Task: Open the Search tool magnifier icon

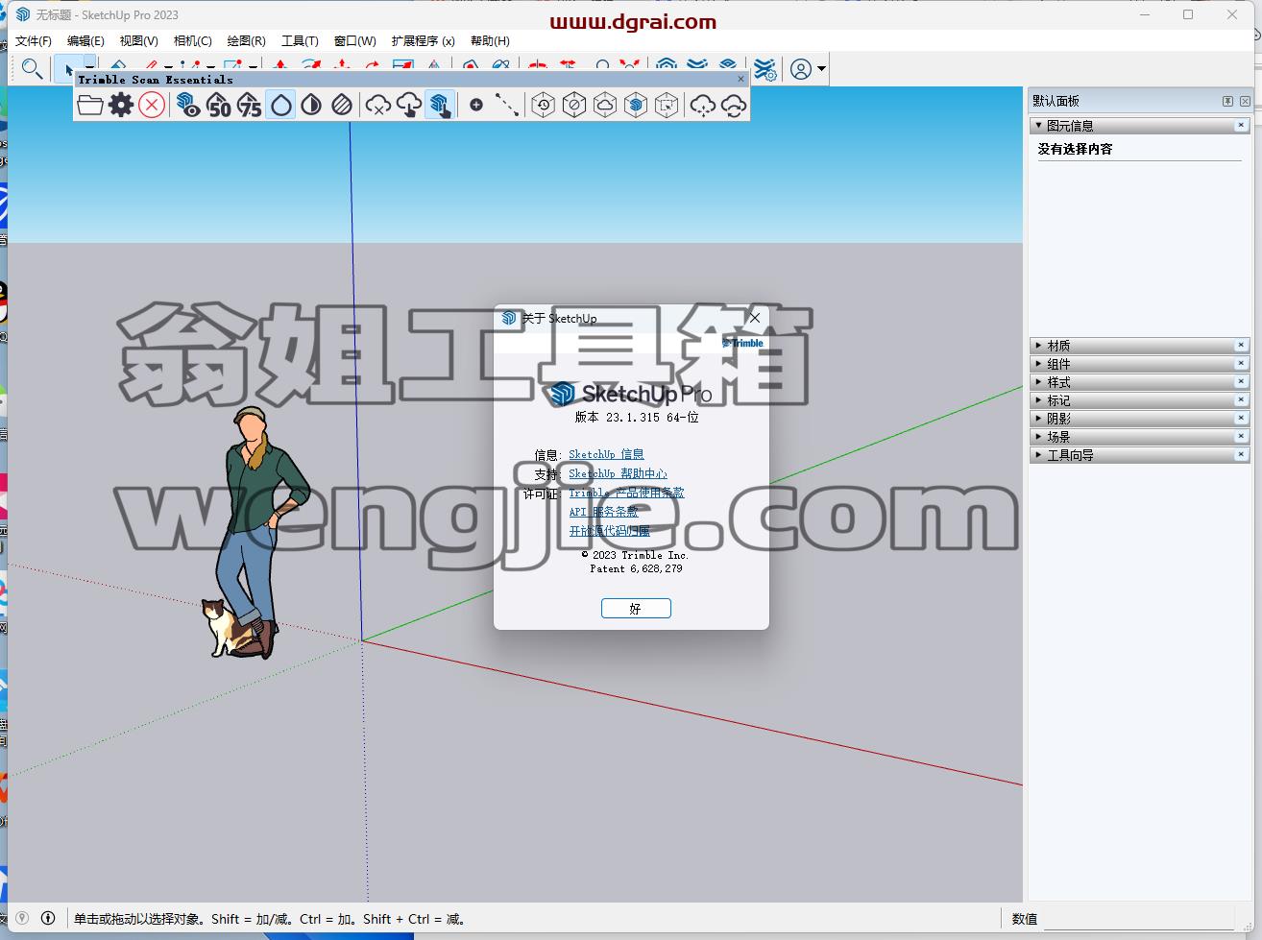Action: [32, 68]
